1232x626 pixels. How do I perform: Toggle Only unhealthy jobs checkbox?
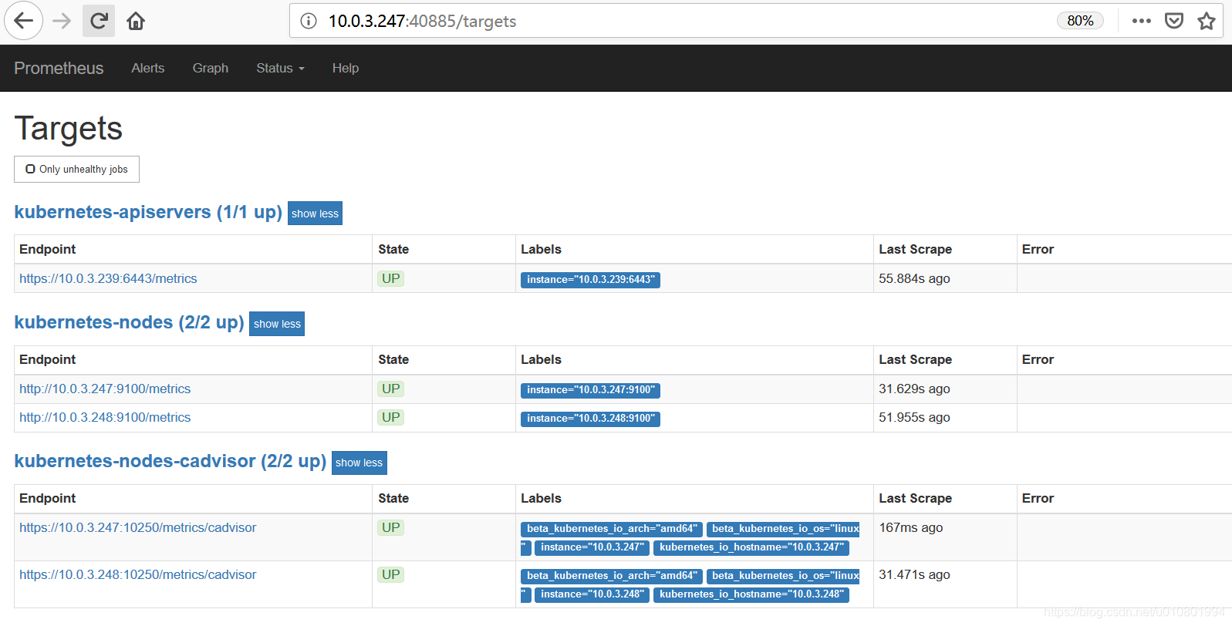click(76, 170)
